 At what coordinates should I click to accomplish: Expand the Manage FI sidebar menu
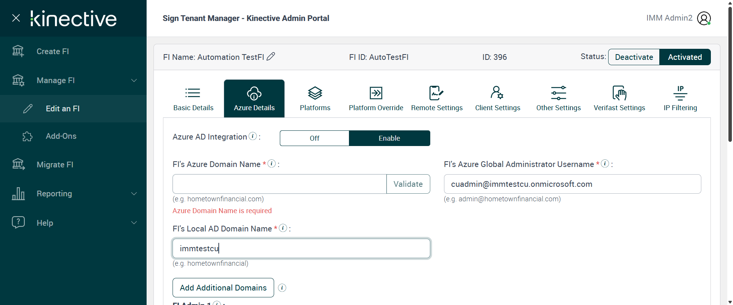click(x=134, y=80)
